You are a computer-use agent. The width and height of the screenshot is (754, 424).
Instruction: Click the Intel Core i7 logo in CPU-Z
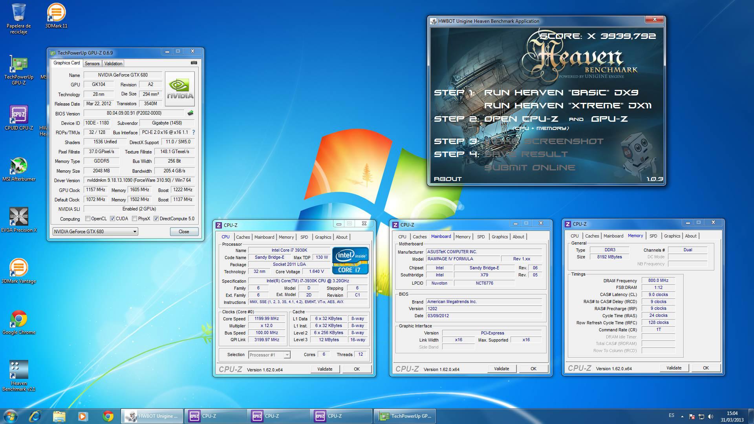point(350,260)
